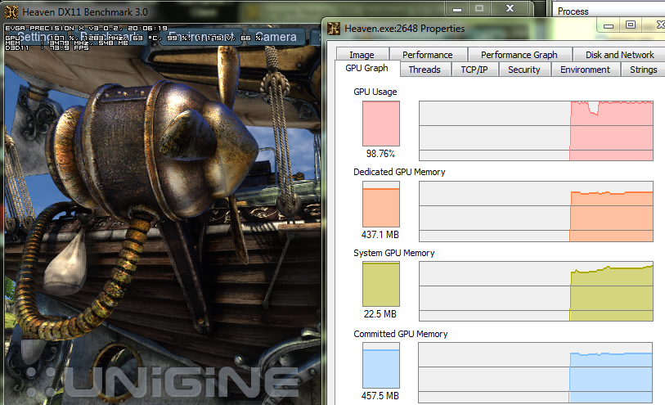
Task: Click the Strings tab
Action: (643, 70)
